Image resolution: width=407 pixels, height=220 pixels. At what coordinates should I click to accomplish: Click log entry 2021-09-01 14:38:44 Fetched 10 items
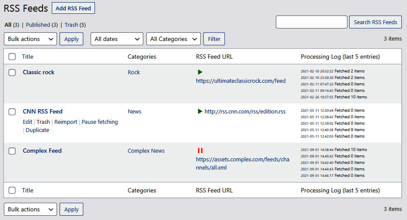pos(334,150)
